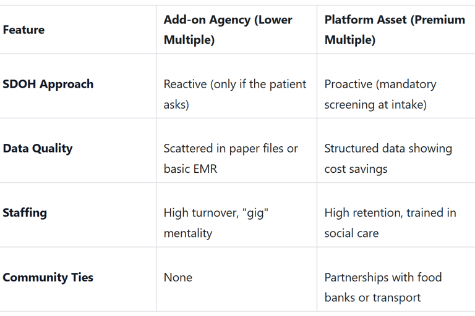Click the Partnerships with food banks cell
This screenshot has width=475, height=316.
click(x=383, y=287)
